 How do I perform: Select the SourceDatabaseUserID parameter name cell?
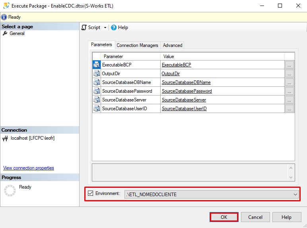(x=130, y=109)
